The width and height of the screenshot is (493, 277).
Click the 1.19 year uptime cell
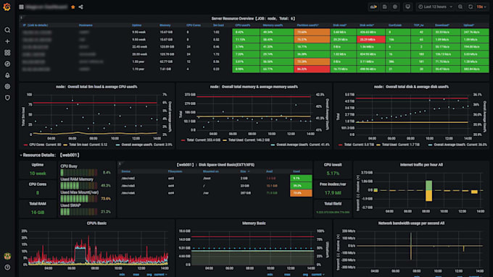tap(138, 69)
